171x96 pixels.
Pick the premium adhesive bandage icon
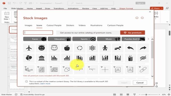pyautogui.click(x=143, y=70)
